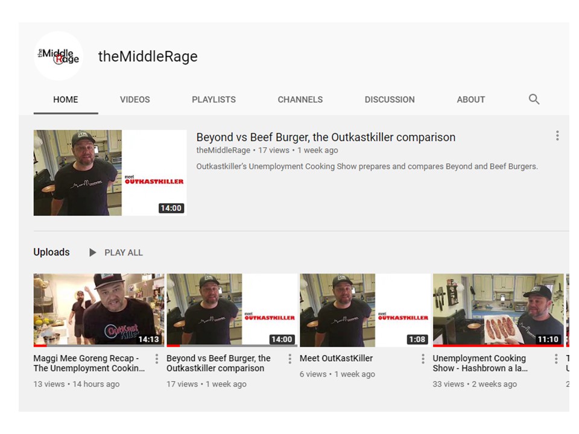
Task: Open Meet OutKastKiller video options menu
Action: coord(423,359)
